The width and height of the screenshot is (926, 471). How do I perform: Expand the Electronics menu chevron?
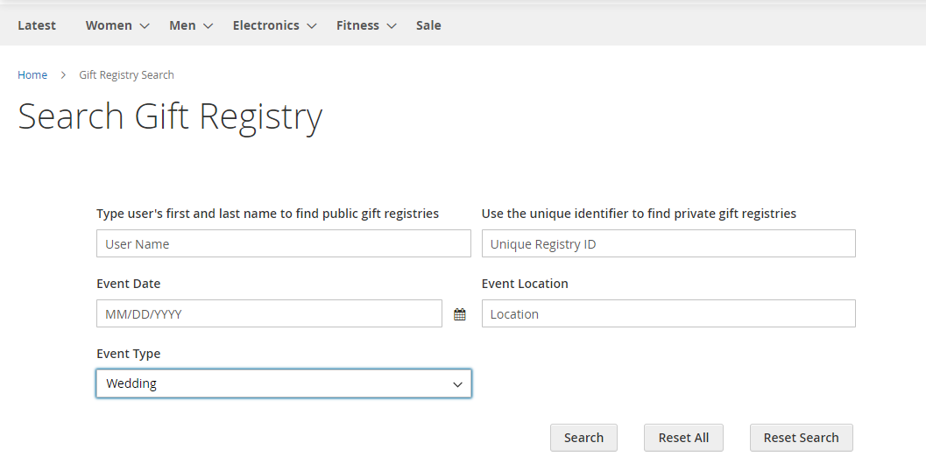tap(311, 26)
